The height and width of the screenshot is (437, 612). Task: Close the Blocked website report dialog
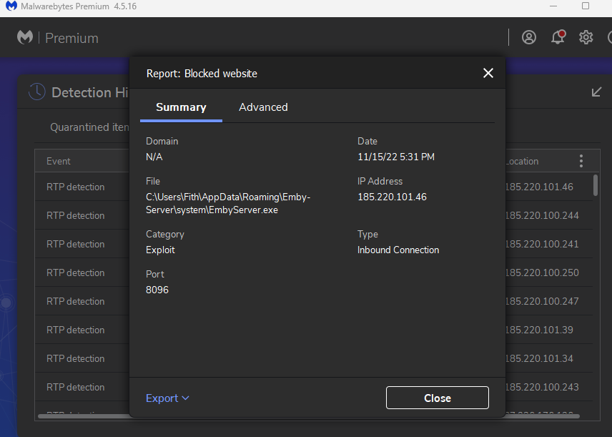pos(488,73)
